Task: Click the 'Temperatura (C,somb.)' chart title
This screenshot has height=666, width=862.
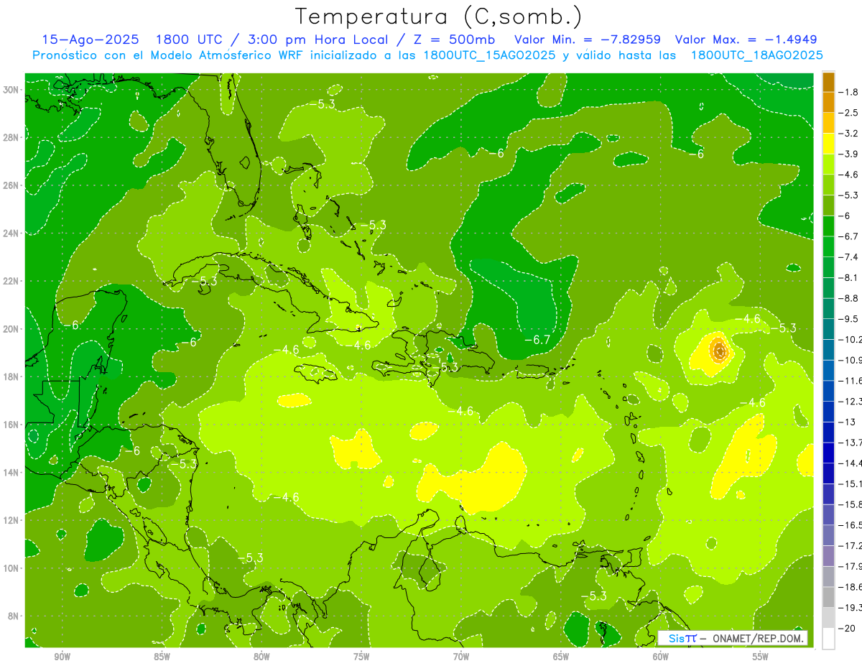Action: pos(439,17)
